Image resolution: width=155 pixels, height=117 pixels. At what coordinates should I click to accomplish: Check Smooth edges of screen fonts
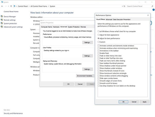(99, 81)
